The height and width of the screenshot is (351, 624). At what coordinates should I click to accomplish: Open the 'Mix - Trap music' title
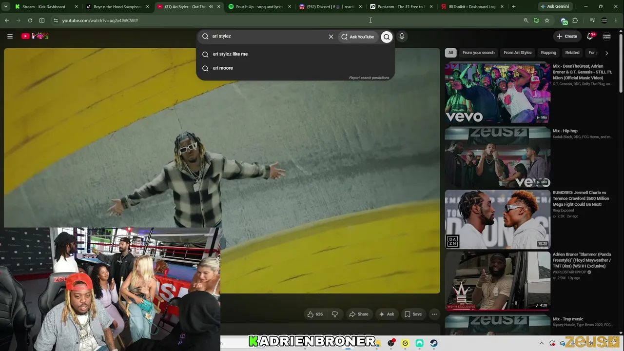[568, 319]
